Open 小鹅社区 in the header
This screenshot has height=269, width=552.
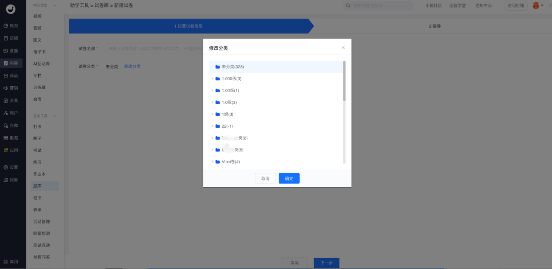434,6
